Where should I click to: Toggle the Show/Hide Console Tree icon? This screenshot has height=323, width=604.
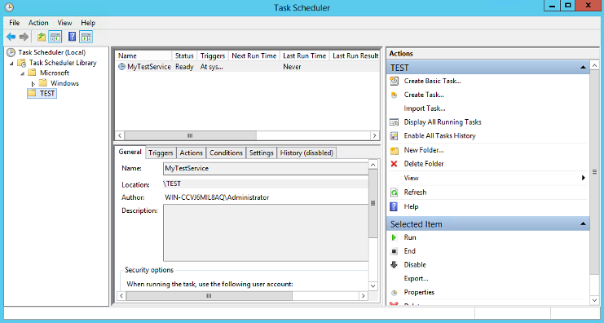pos(55,37)
